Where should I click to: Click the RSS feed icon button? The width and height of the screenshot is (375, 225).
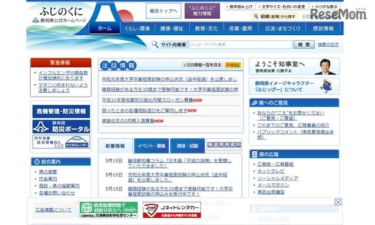click(233, 65)
